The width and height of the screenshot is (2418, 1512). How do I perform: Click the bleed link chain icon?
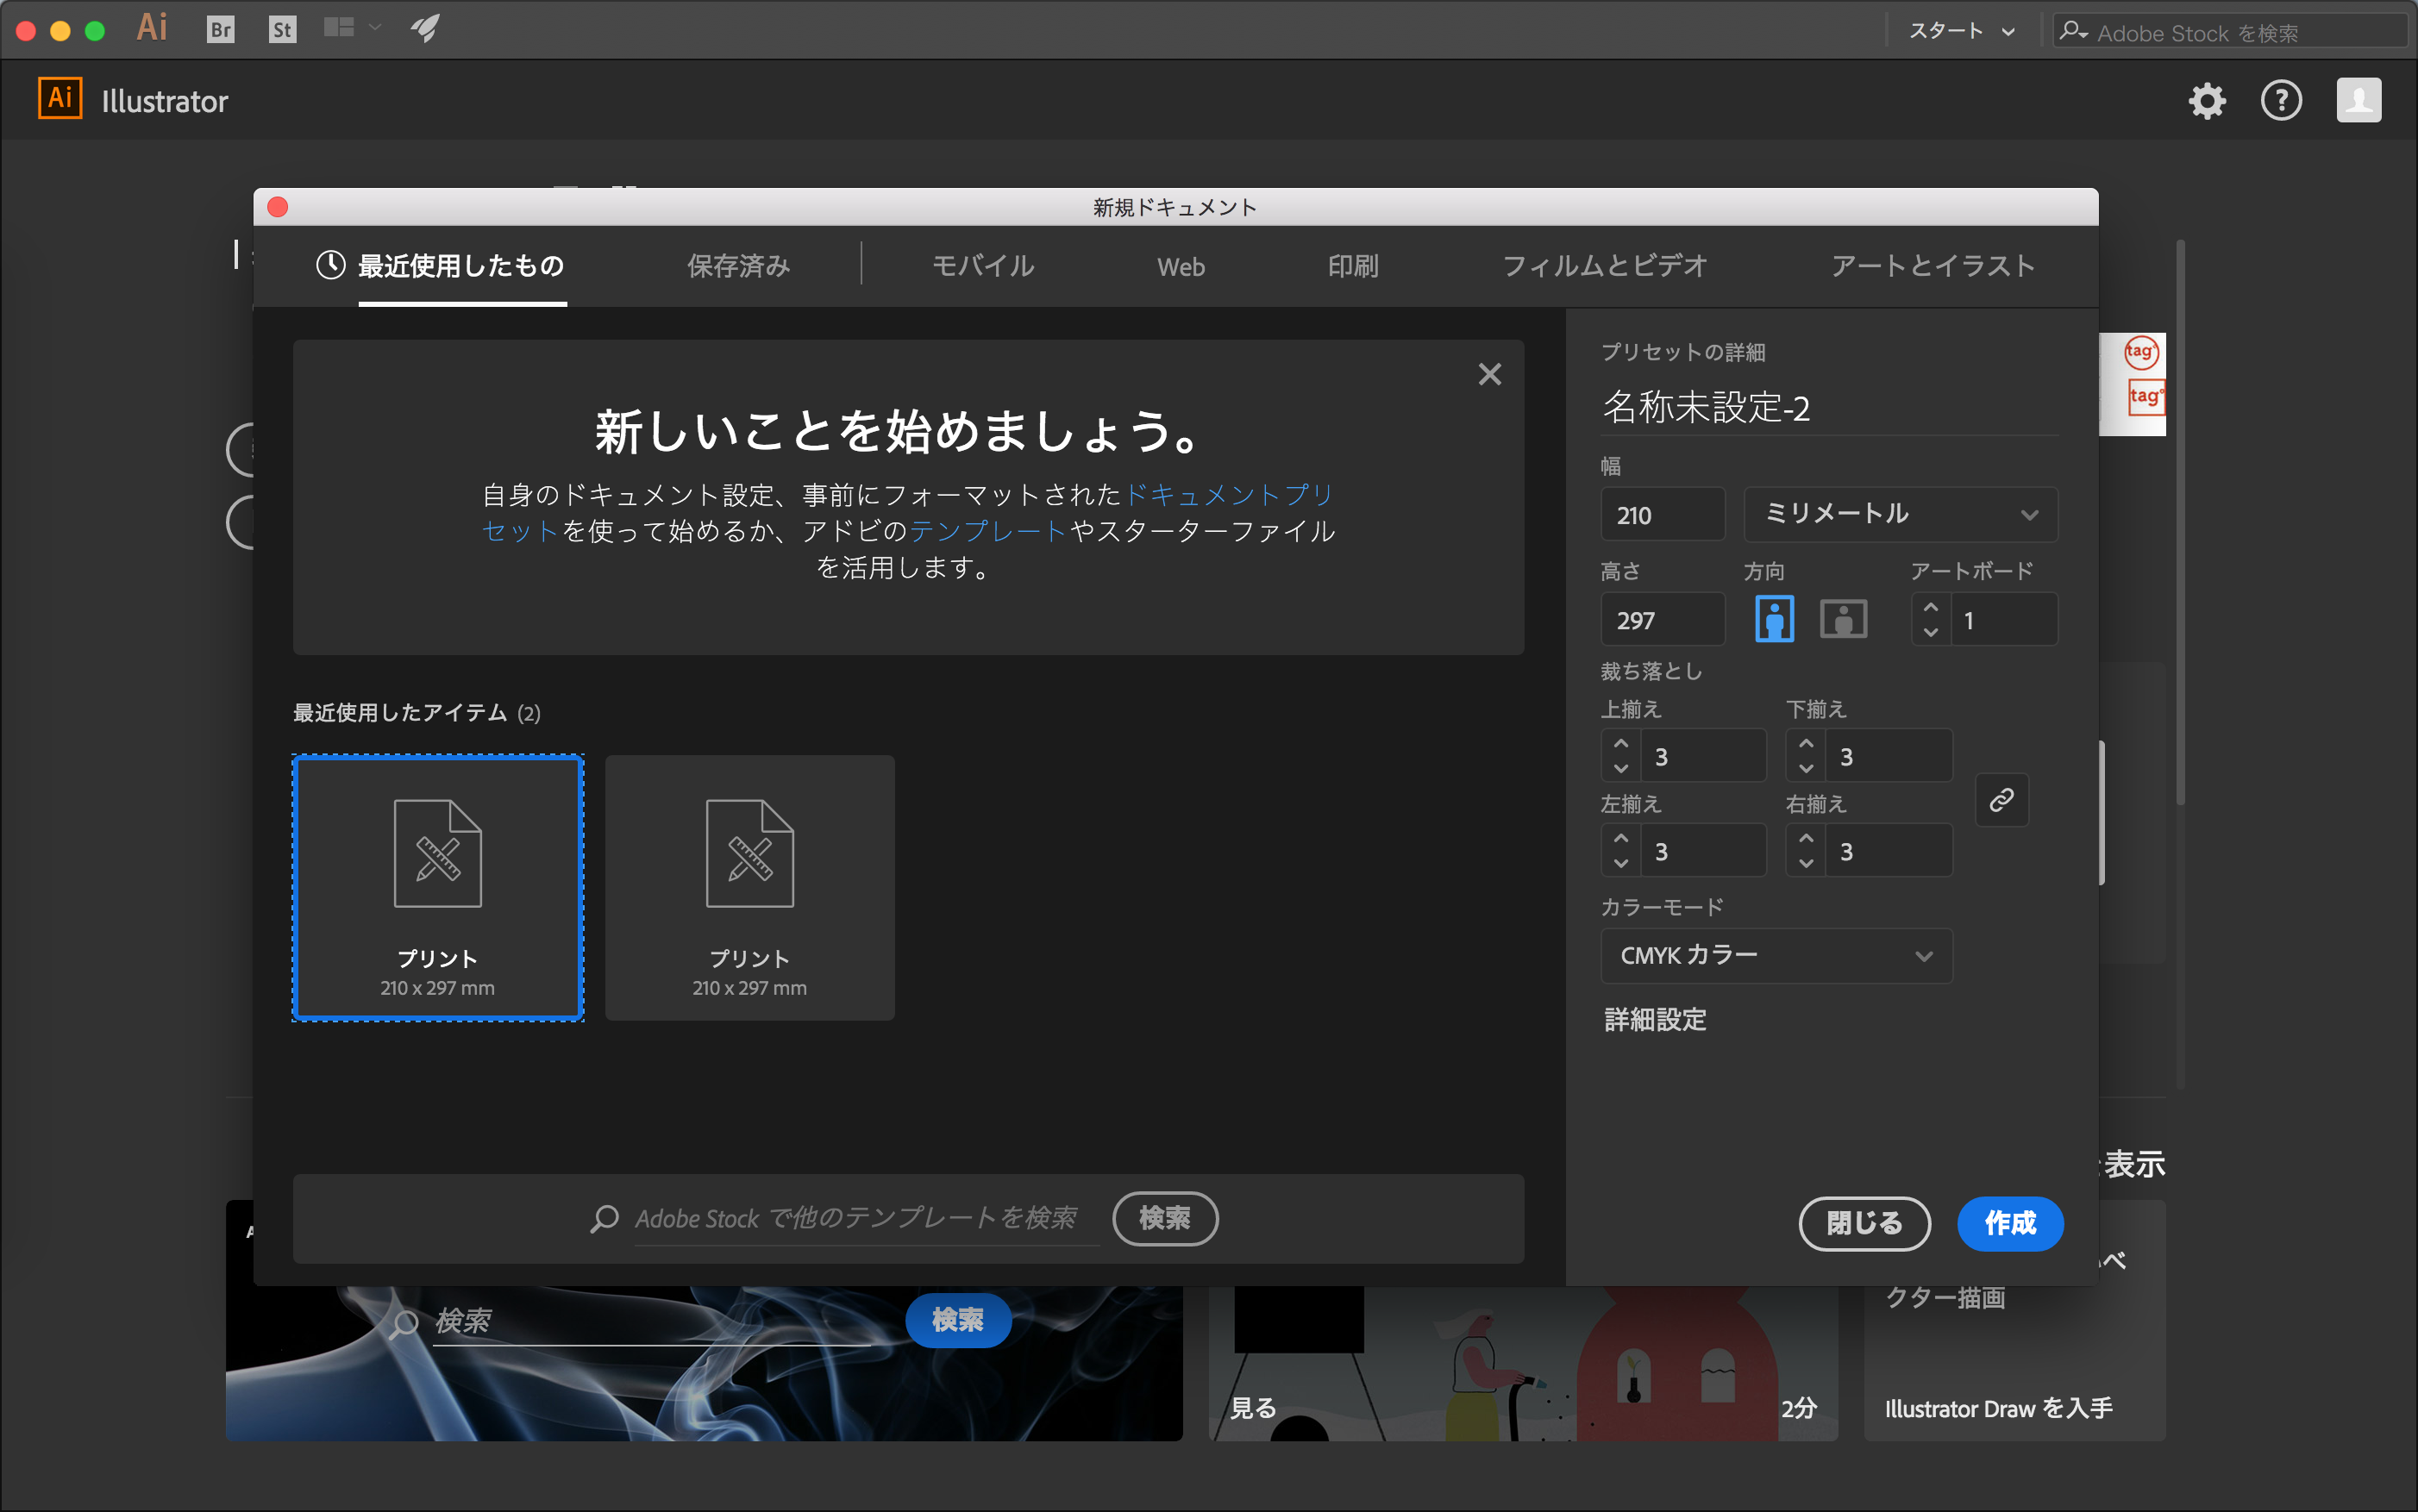tap(2001, 800)
